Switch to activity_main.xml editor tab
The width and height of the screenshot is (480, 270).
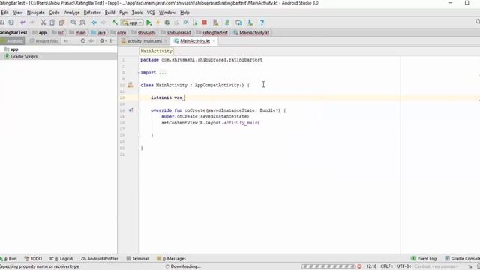click(144, 41)
